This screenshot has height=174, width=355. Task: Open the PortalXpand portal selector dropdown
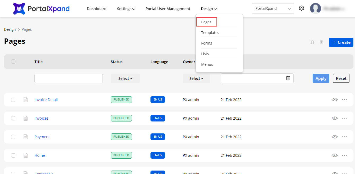273,8
